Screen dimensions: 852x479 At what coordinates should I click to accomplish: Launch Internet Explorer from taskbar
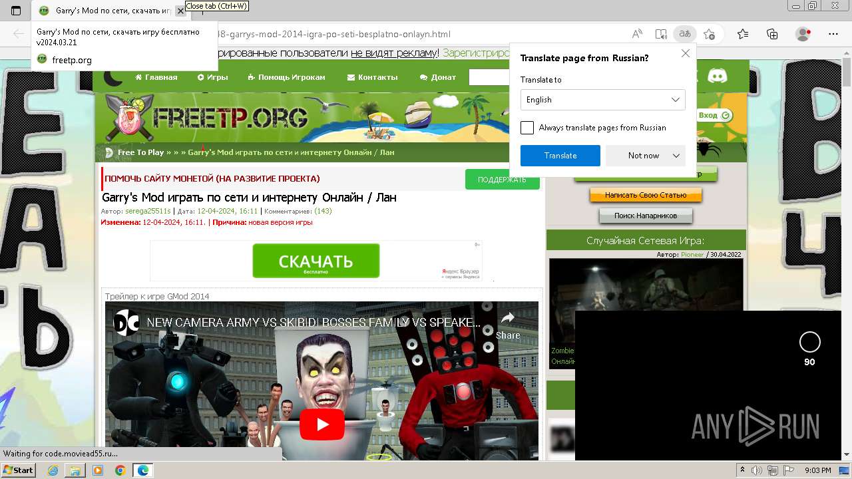(x=53, y=470)
